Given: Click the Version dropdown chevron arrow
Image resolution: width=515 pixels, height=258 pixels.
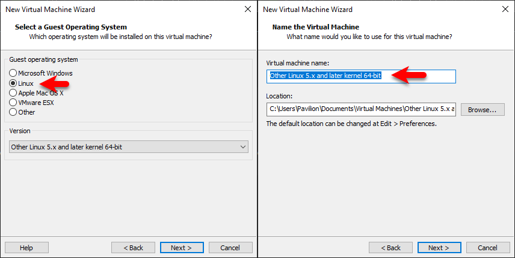Looking at the screenshot, I should click(x=243, y=147).
